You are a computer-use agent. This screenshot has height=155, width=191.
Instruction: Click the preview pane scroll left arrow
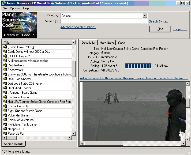pyautogui.click(x=82, y=143)
